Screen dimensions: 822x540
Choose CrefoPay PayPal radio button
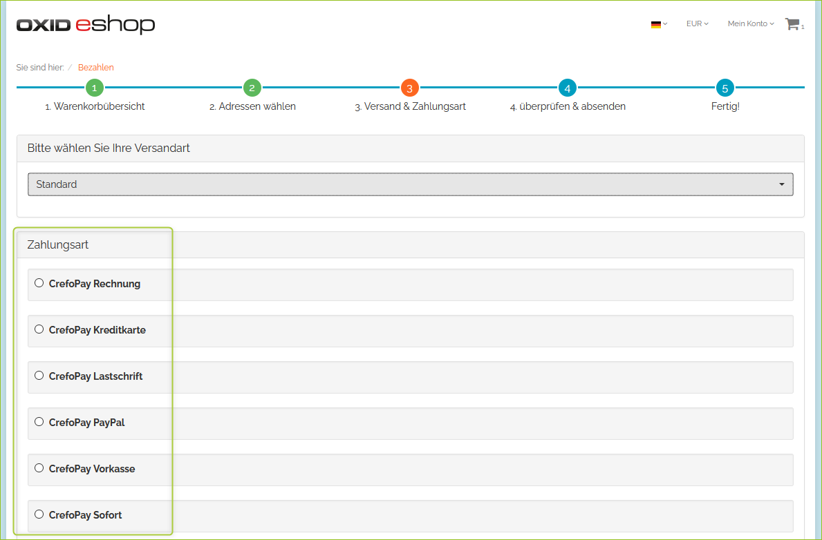[x=39, y=422]
